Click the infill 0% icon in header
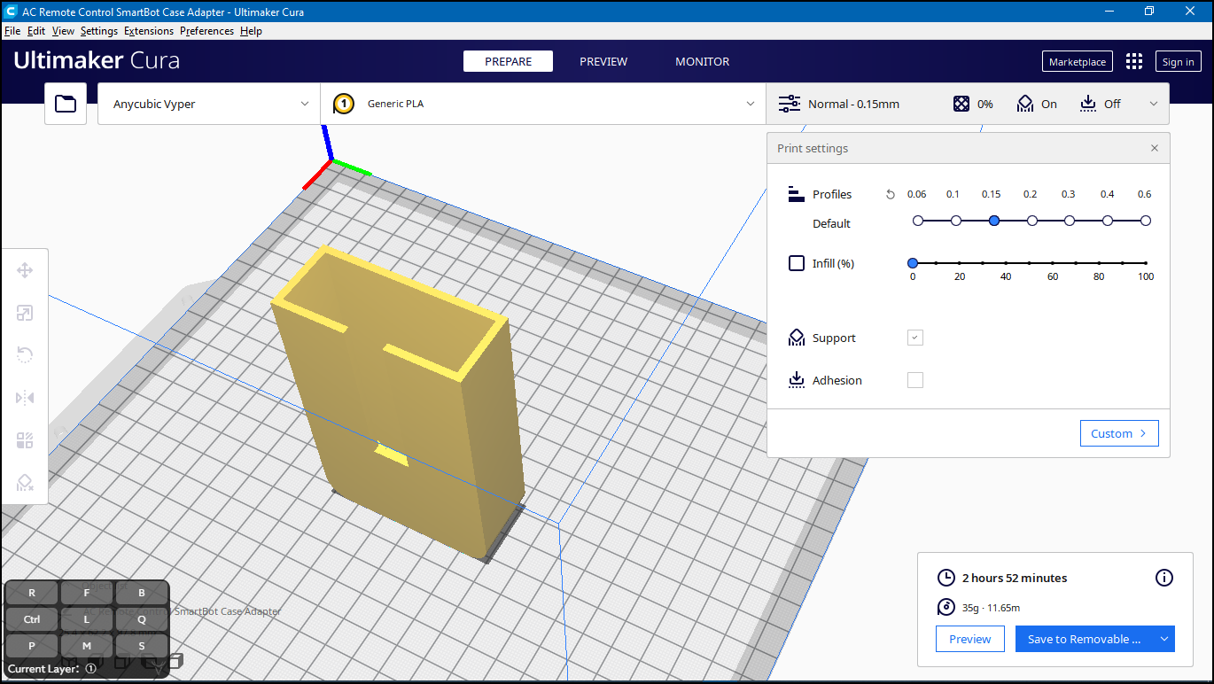This screenshot has width=1214, height=684. pyautogui.click(x=961, y=104)
